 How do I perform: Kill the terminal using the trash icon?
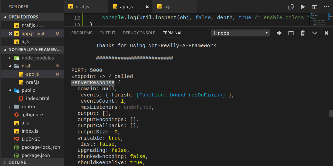click(303, 33)
